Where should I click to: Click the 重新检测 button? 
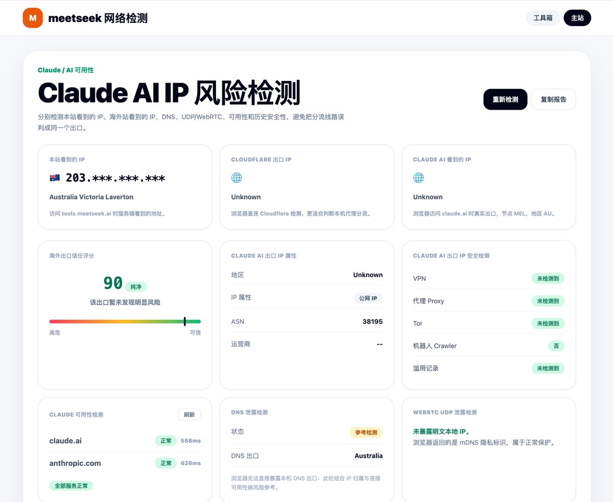coord(505,99)
